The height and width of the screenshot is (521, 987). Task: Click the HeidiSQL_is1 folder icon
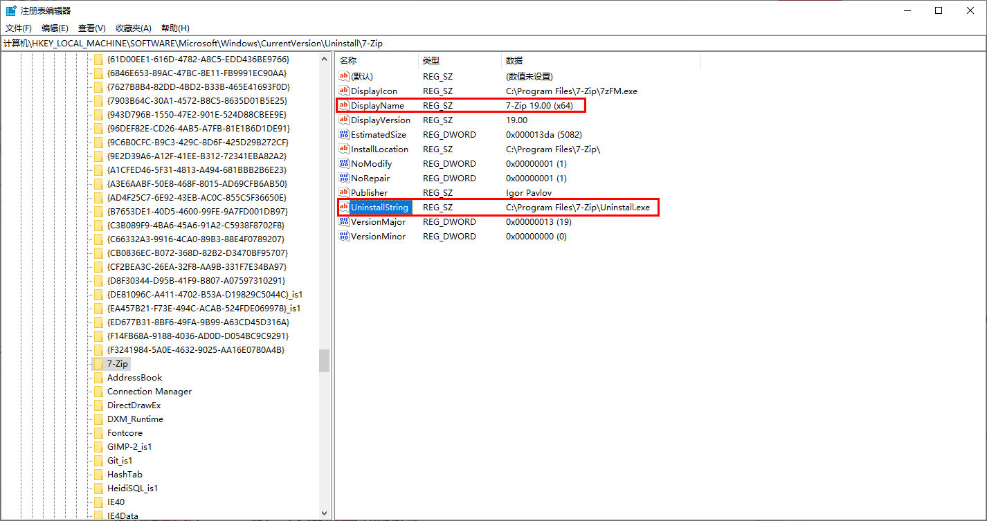(98, 488)
